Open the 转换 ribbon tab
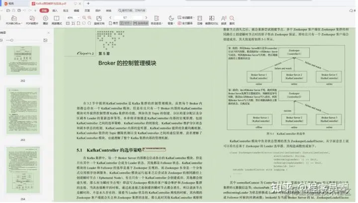Screen dimensions: 358x203 (x=109, y=10)
